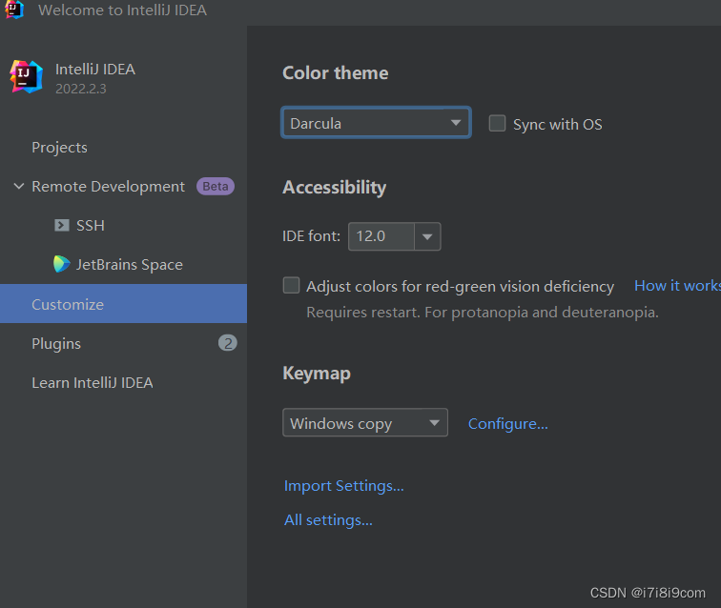Click the Requires restart hint text
The image size is (721, 608).
click(x=483, y=313)
